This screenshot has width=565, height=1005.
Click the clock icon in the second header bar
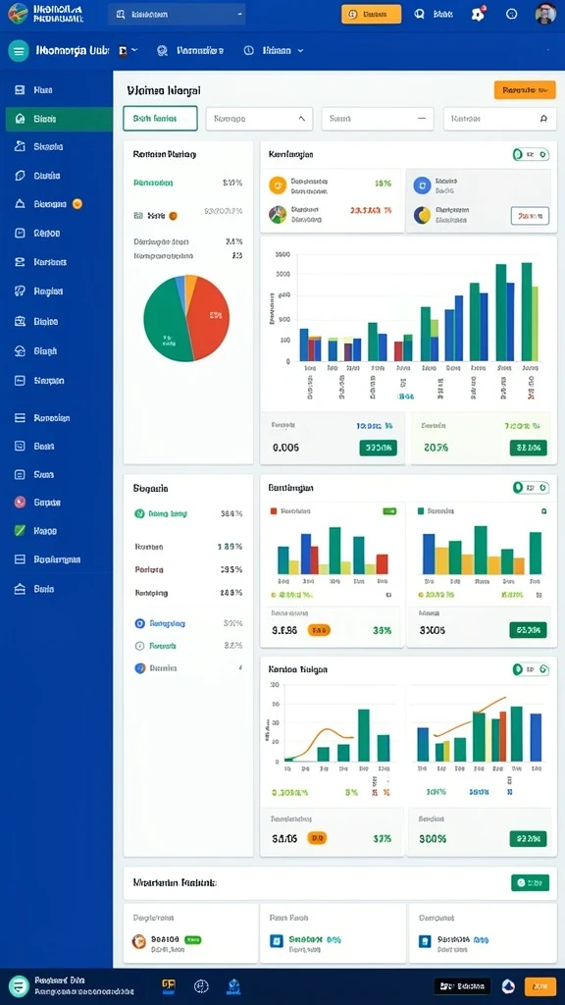[x=249, y=51]
